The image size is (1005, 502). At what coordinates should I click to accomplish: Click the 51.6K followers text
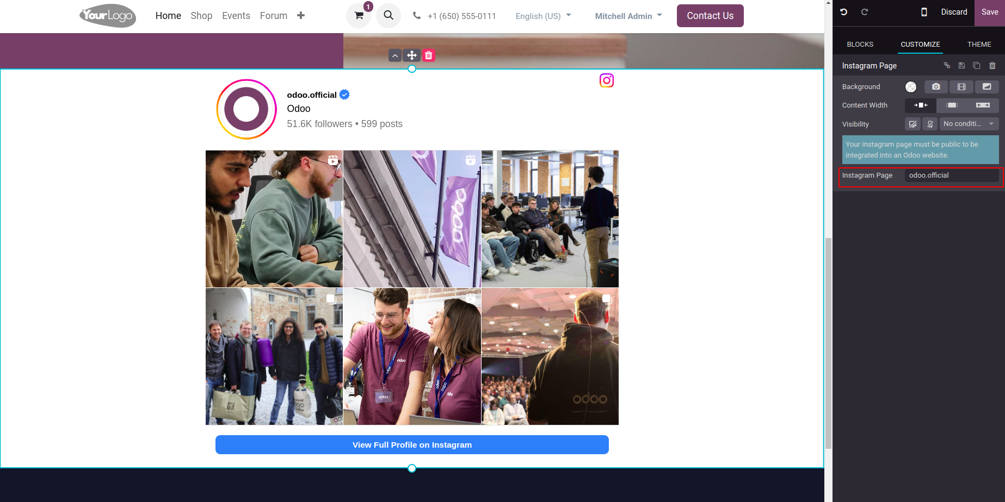pyautogui.click(x=319, y=124)
